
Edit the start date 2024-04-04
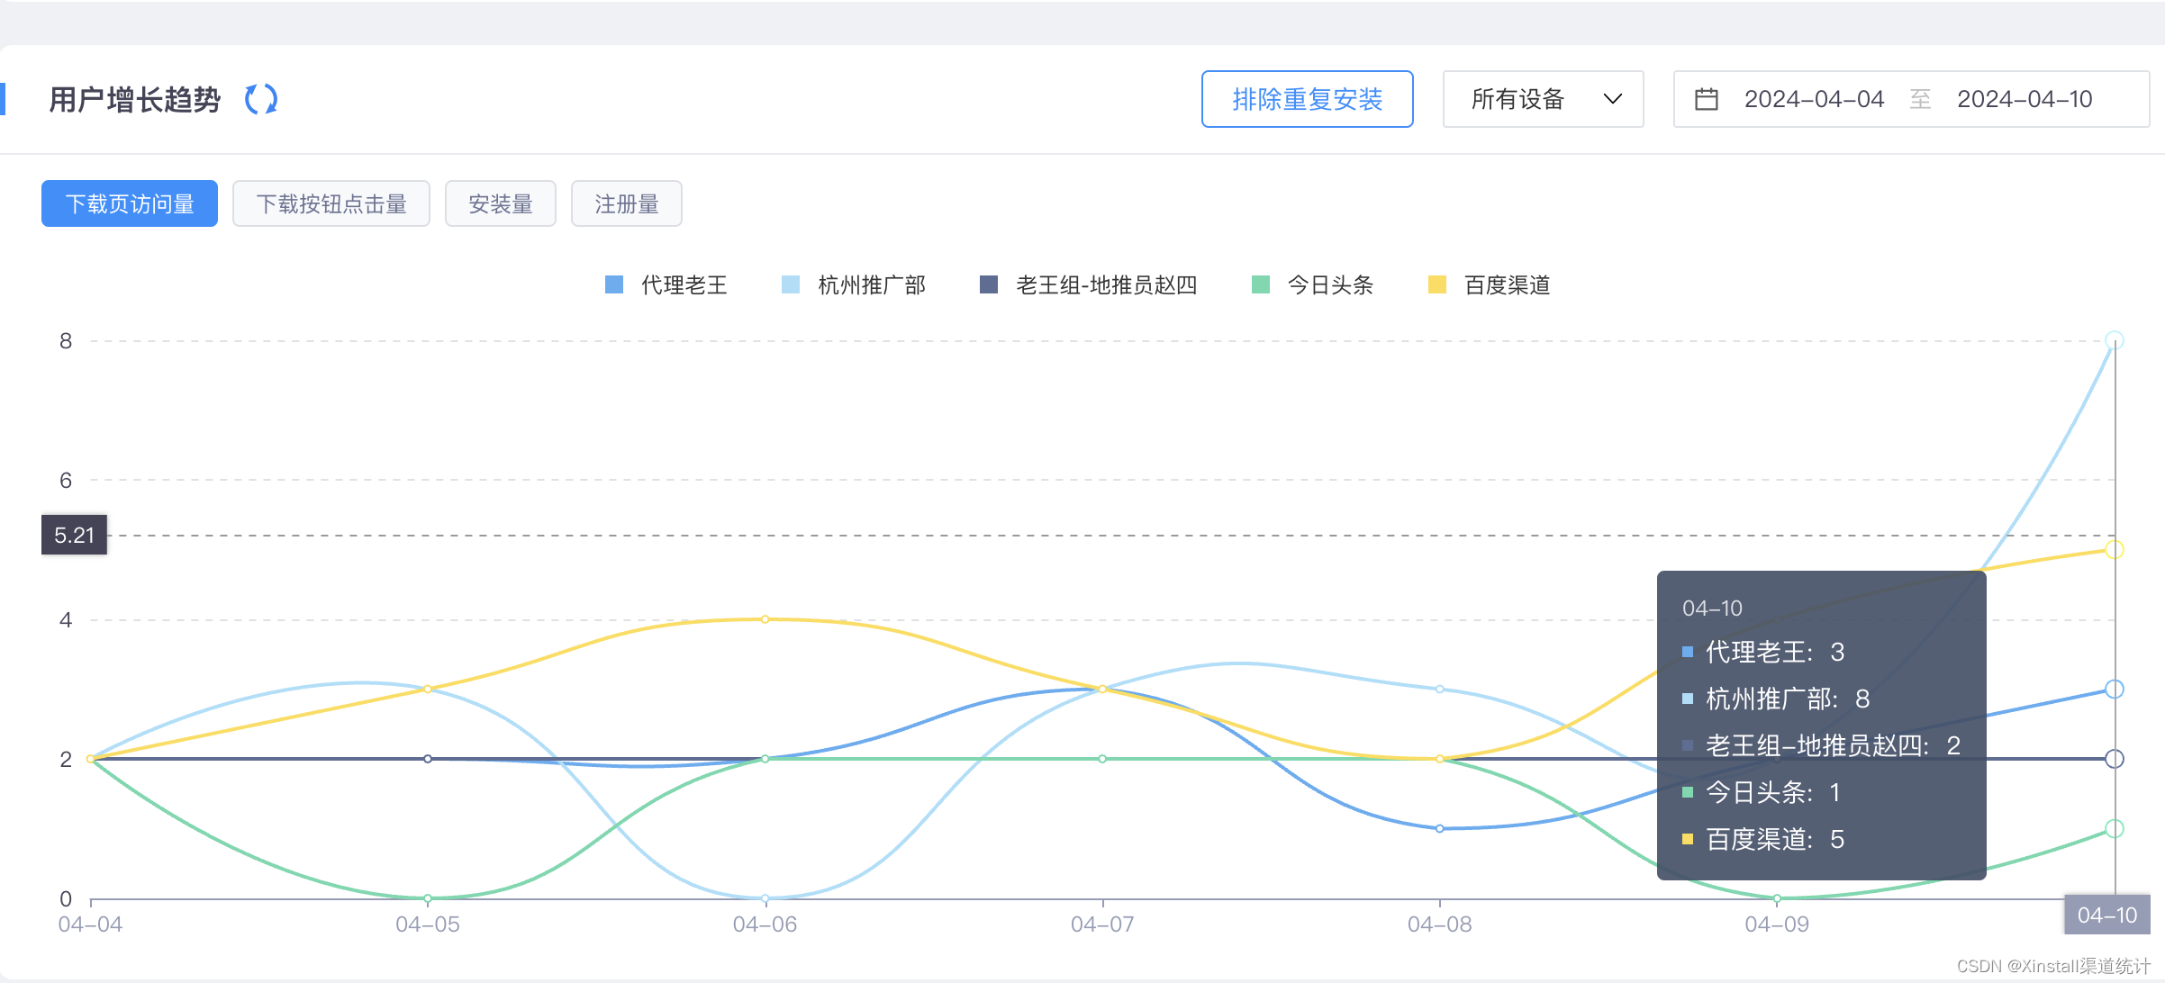coord(1814,99)
